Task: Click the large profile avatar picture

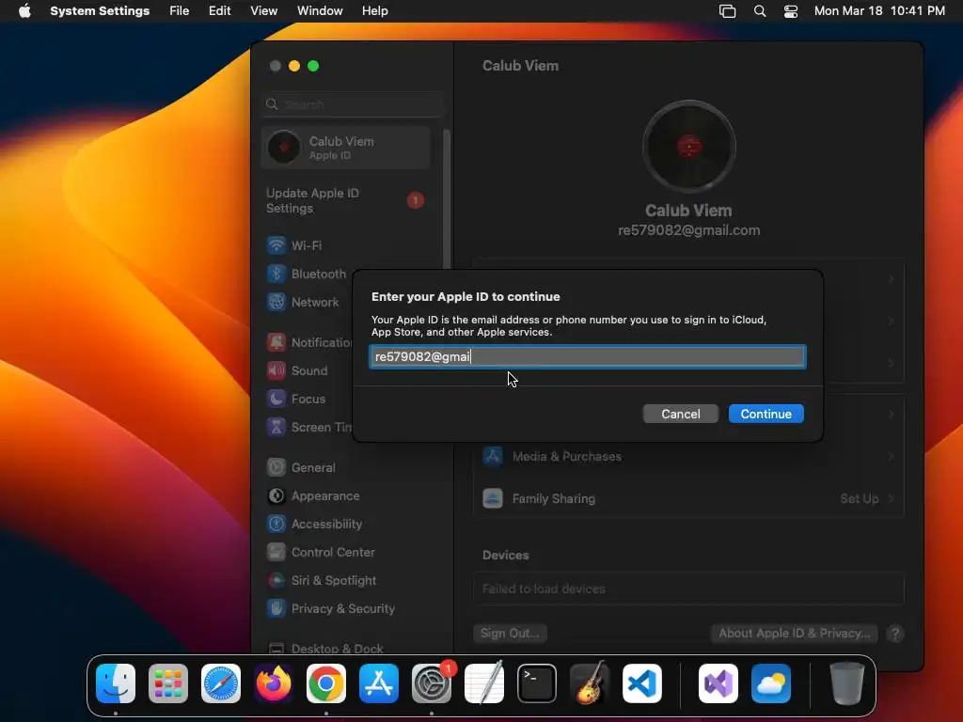Action: tap(688, 148)
